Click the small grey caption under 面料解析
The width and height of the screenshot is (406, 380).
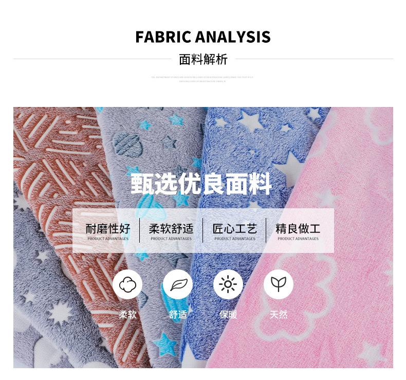click(x=202, y=79)
